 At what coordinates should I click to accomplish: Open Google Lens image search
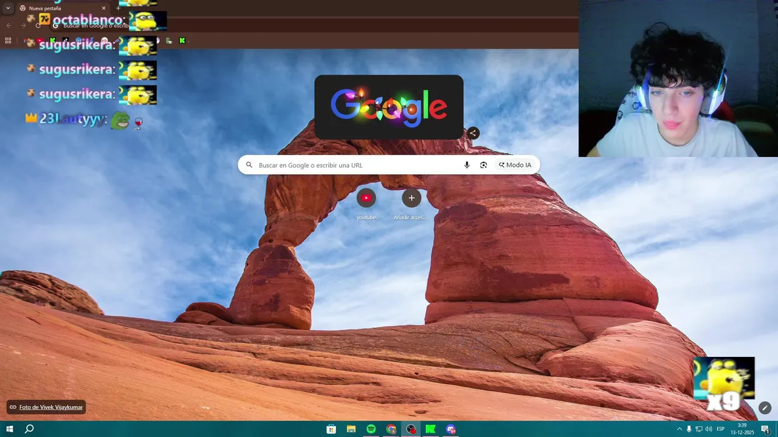tap(483, 165)
